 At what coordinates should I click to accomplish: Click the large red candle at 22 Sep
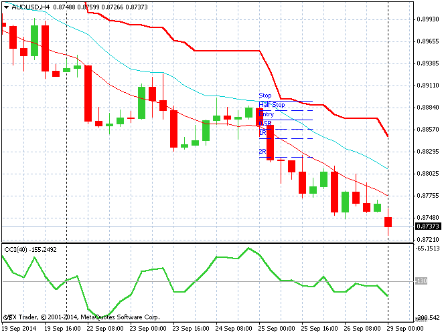point(88,94)
